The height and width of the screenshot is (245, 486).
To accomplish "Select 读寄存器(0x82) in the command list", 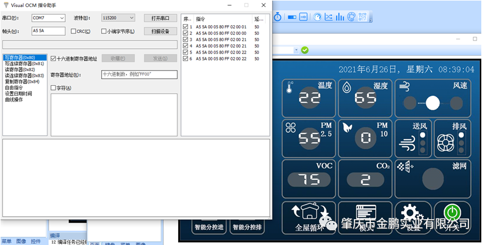I will point(19,69).
